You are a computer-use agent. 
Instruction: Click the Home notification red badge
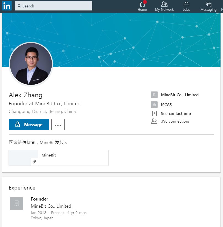[x=145, y=2]
